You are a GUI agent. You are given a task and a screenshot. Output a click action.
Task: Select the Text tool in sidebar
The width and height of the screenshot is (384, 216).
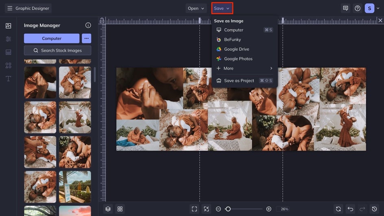coord(8,79)
